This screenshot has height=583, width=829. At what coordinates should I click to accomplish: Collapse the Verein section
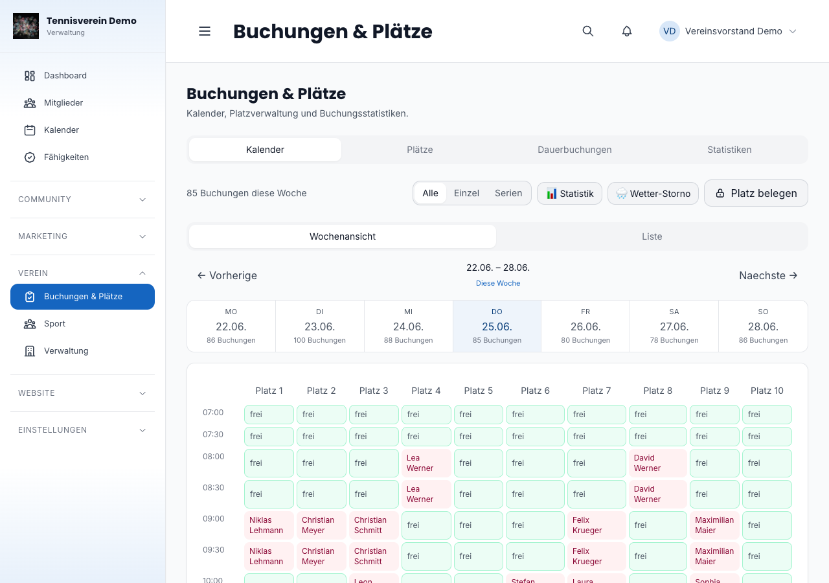[x=82, y=273]
